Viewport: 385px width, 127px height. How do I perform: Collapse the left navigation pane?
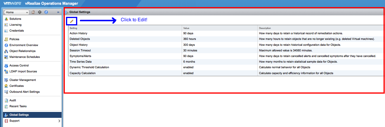[58, 12]
